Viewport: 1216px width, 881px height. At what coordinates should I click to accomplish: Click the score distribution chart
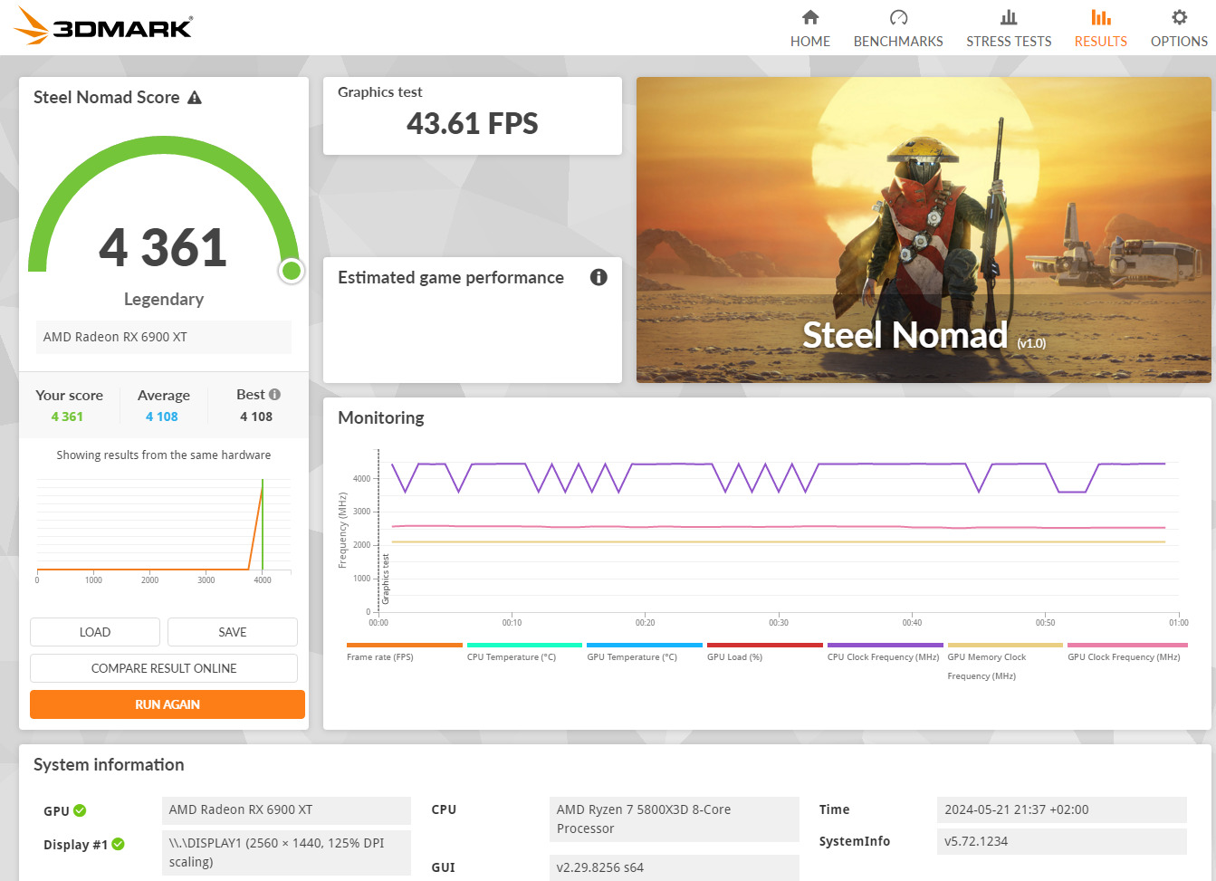click(x=164, y=530)
